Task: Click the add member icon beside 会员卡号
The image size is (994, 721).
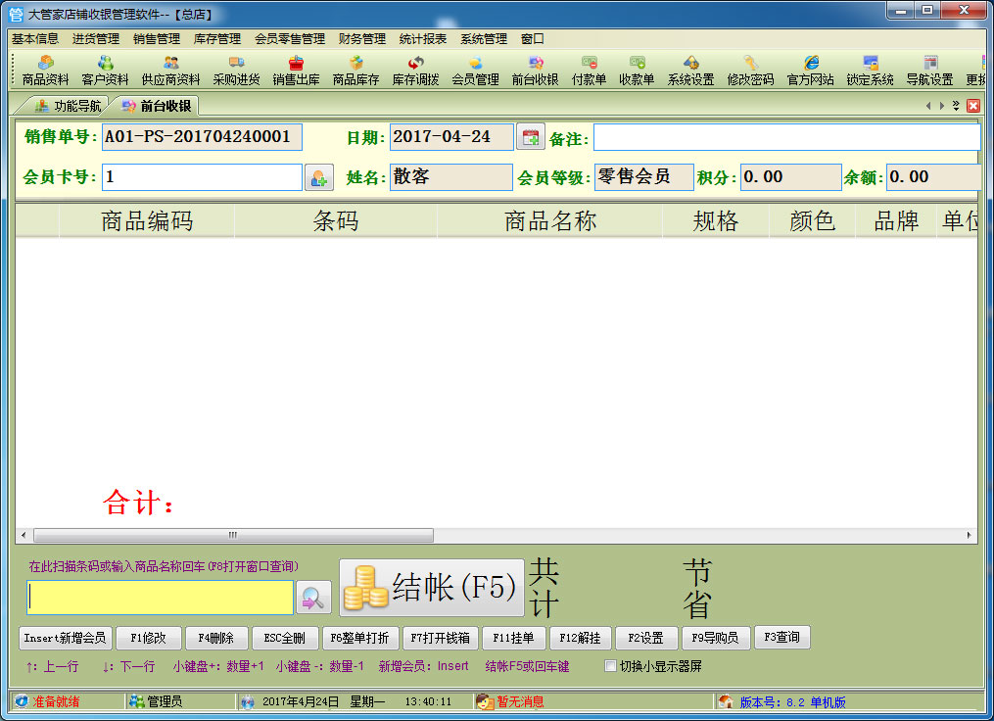Action: click(319, 177)
